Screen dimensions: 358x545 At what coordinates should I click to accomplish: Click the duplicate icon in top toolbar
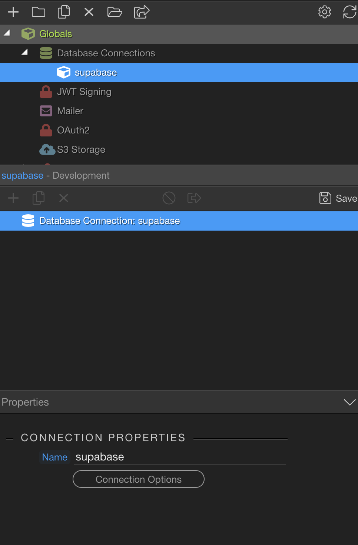[64, 12]
